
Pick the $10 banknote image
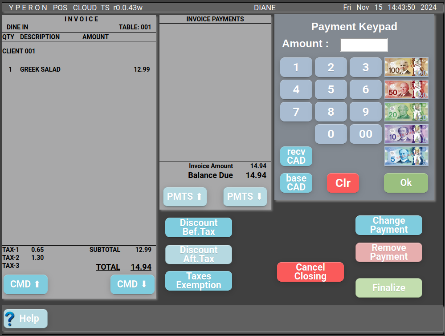406,134
